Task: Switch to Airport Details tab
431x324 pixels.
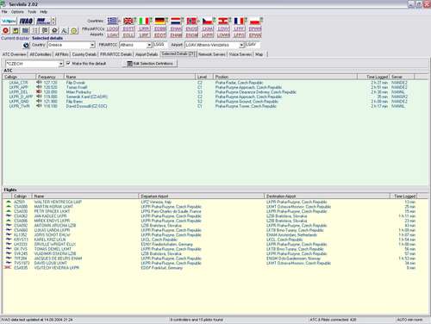Action: pos(147,54)
